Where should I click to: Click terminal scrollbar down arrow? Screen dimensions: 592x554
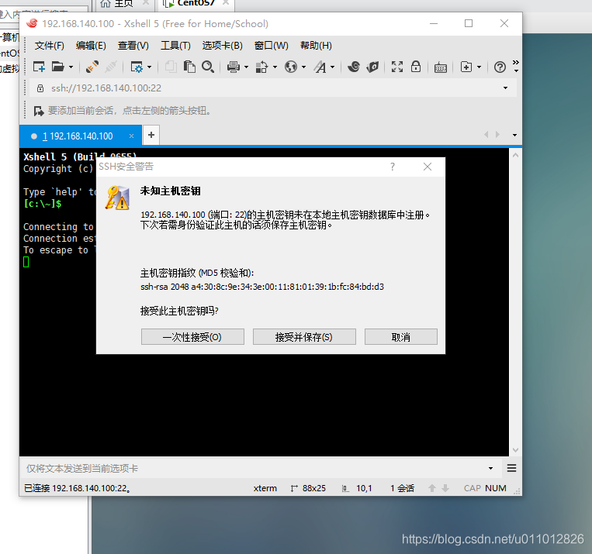point(515,450)
